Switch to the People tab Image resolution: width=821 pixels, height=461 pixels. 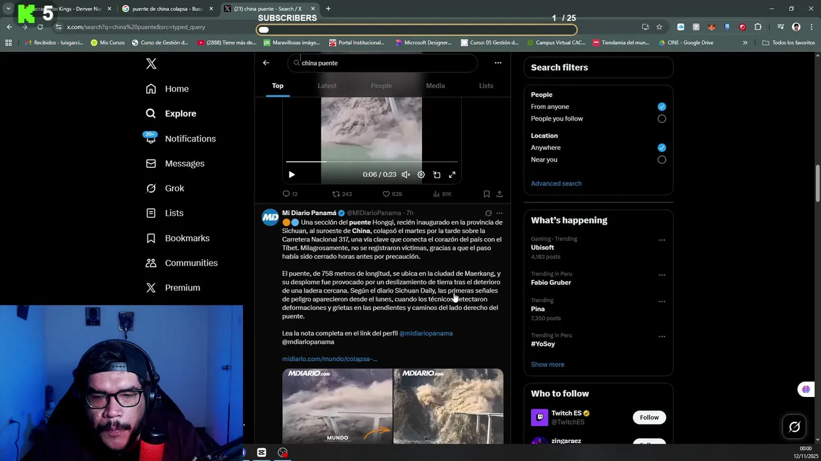pyautogui.click(x=381, y=86)
